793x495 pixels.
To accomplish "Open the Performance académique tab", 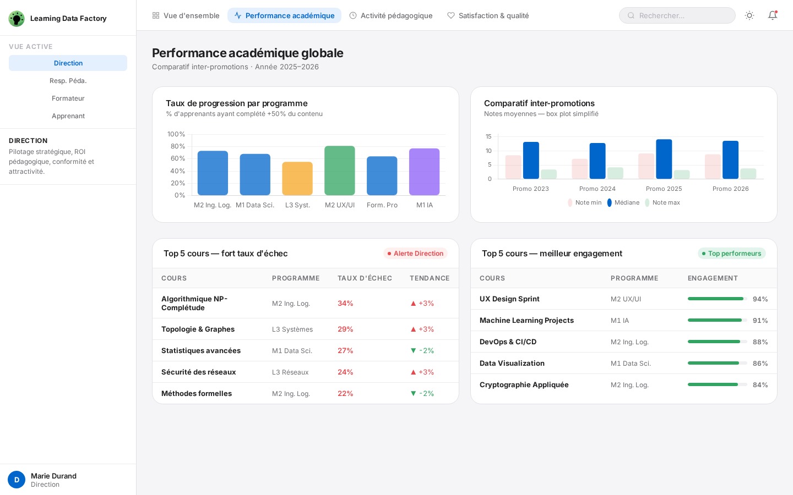I will [284, 15].
